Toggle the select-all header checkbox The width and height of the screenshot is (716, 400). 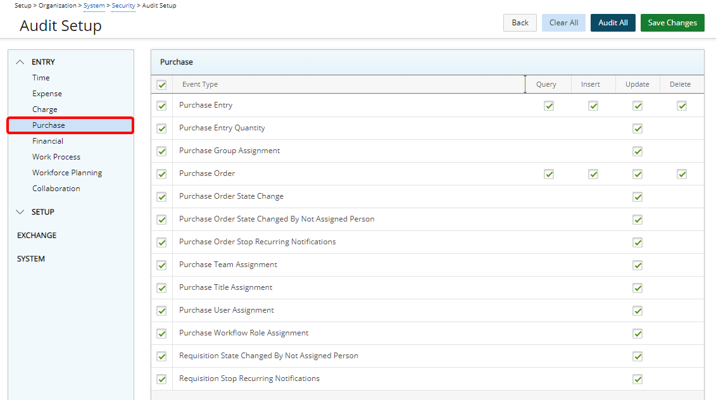pyautogui.click(x=161, y=85)
